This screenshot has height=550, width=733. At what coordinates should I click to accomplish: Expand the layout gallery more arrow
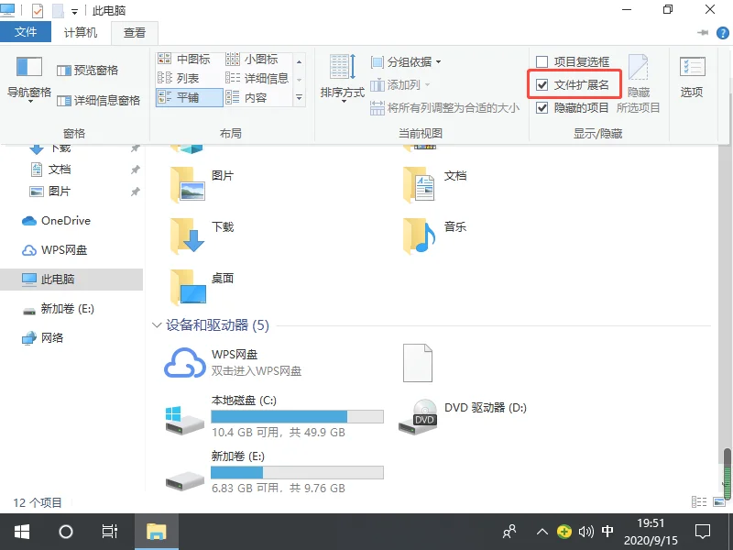(x=300, y=98)
